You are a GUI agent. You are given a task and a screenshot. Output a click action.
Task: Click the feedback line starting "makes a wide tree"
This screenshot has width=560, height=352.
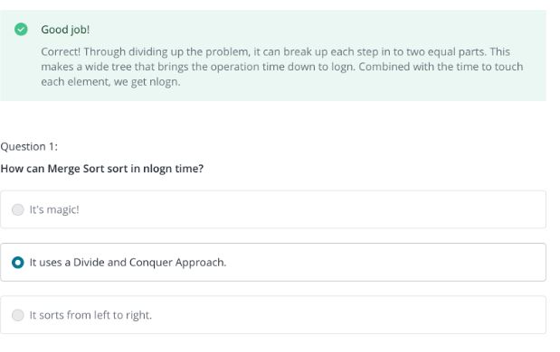(x=281, y=67)
